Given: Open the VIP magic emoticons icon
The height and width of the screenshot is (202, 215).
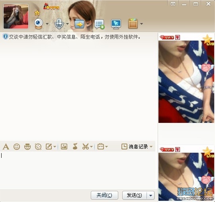Looking at the screenshot, I should 27,147.
